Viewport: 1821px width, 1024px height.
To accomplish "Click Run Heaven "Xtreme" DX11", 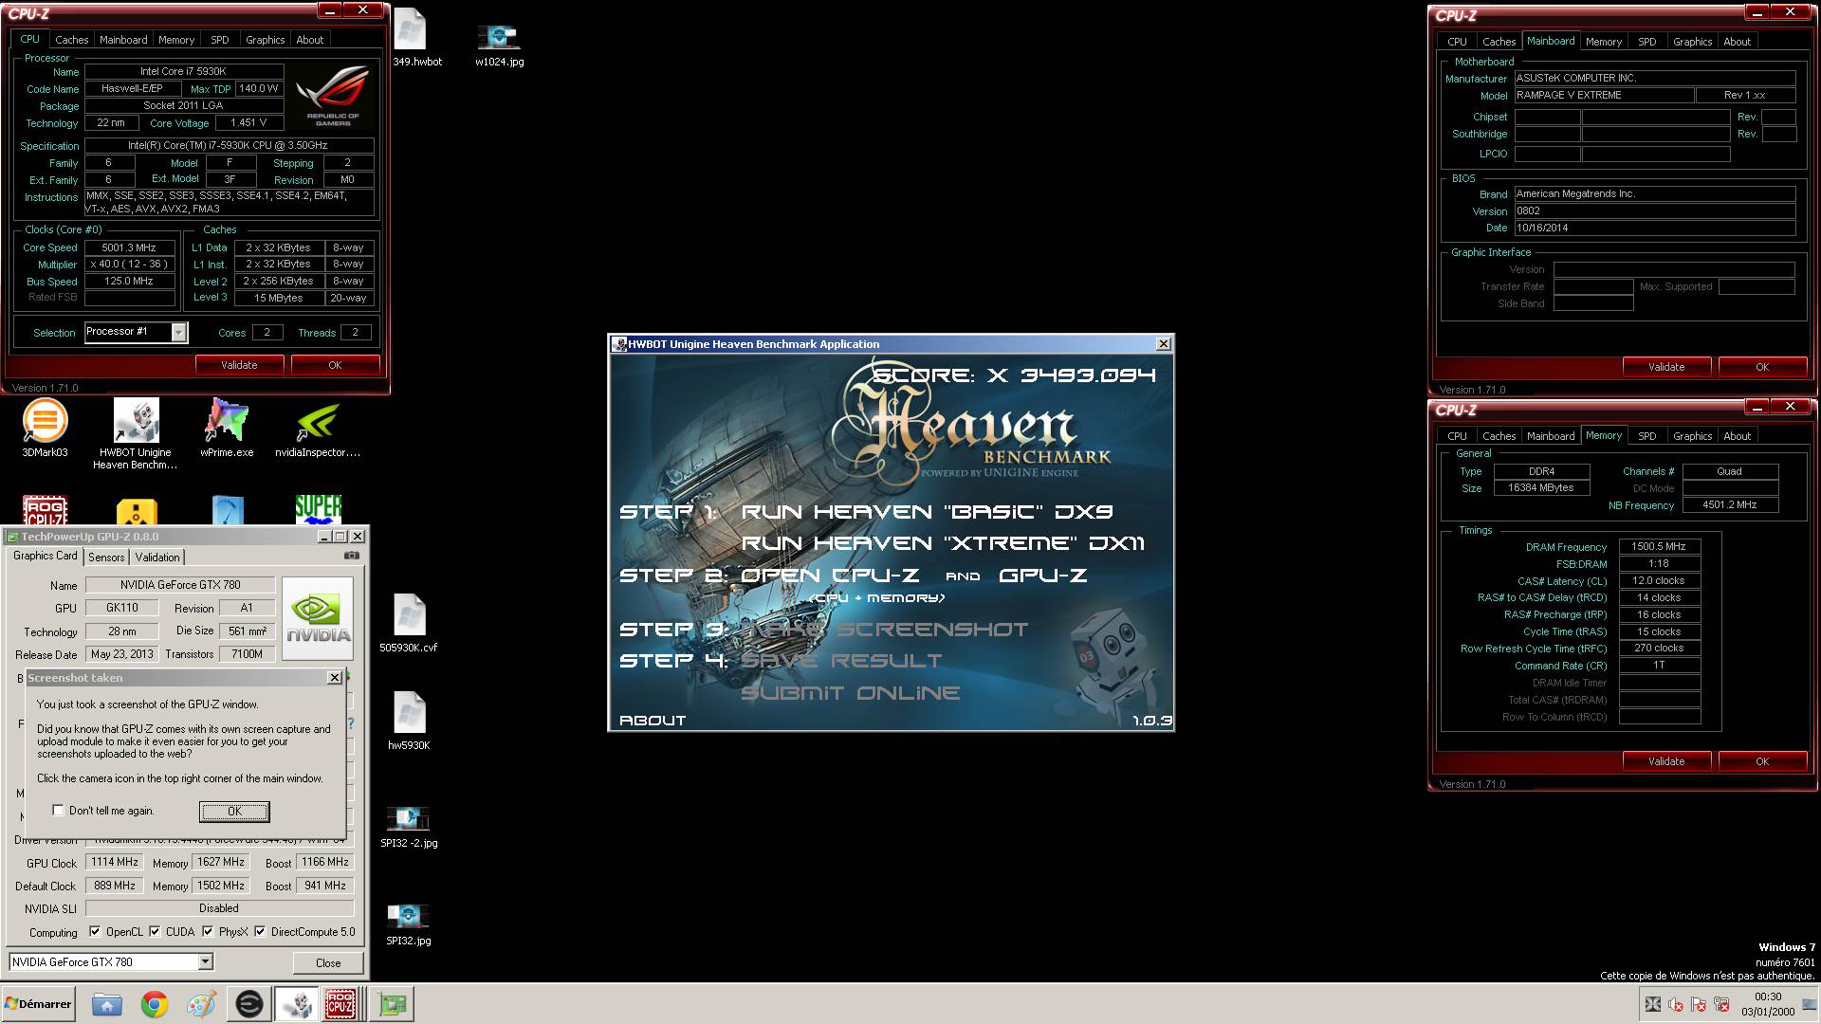I will point(943,543).
